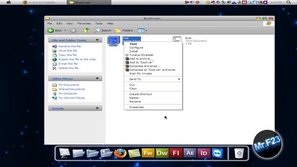Viewport: 297px width, 167px height.
Task: Choose Rename in the context menu
Action: coord(153,102)
